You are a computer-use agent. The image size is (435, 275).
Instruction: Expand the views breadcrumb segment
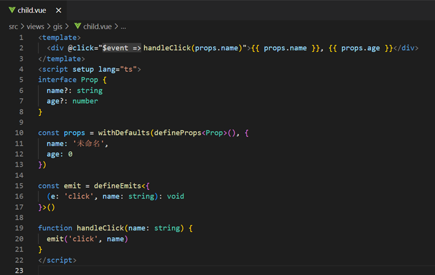(x=36, y=26)
